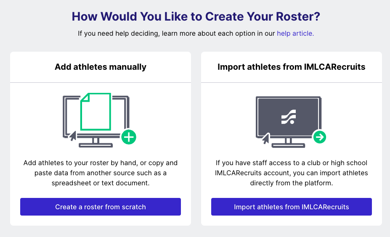
Task: Click the cursor arrow on import monitor
Action: click(265, 139)
